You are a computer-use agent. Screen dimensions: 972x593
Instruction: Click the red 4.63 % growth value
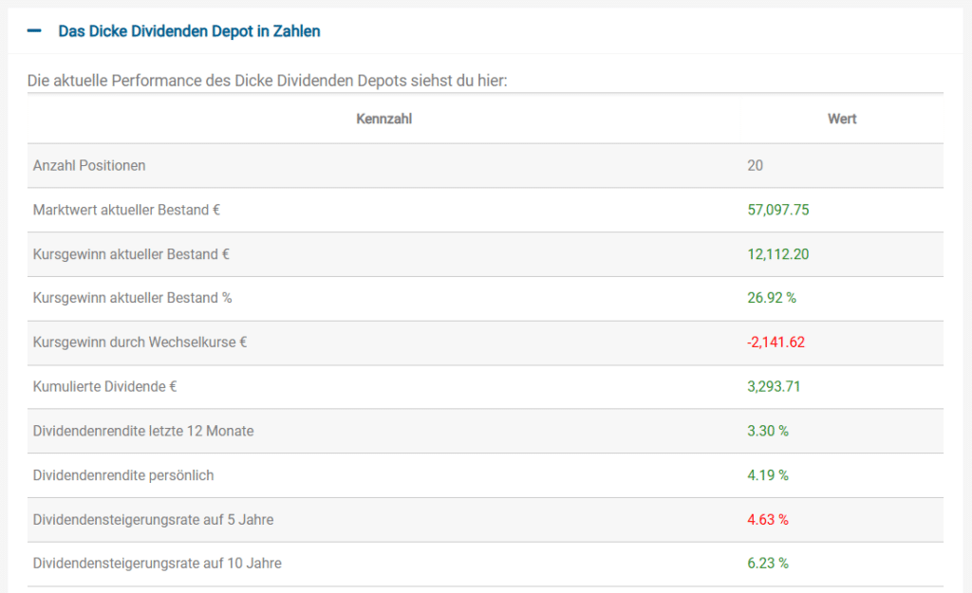[x=768, y=519]
